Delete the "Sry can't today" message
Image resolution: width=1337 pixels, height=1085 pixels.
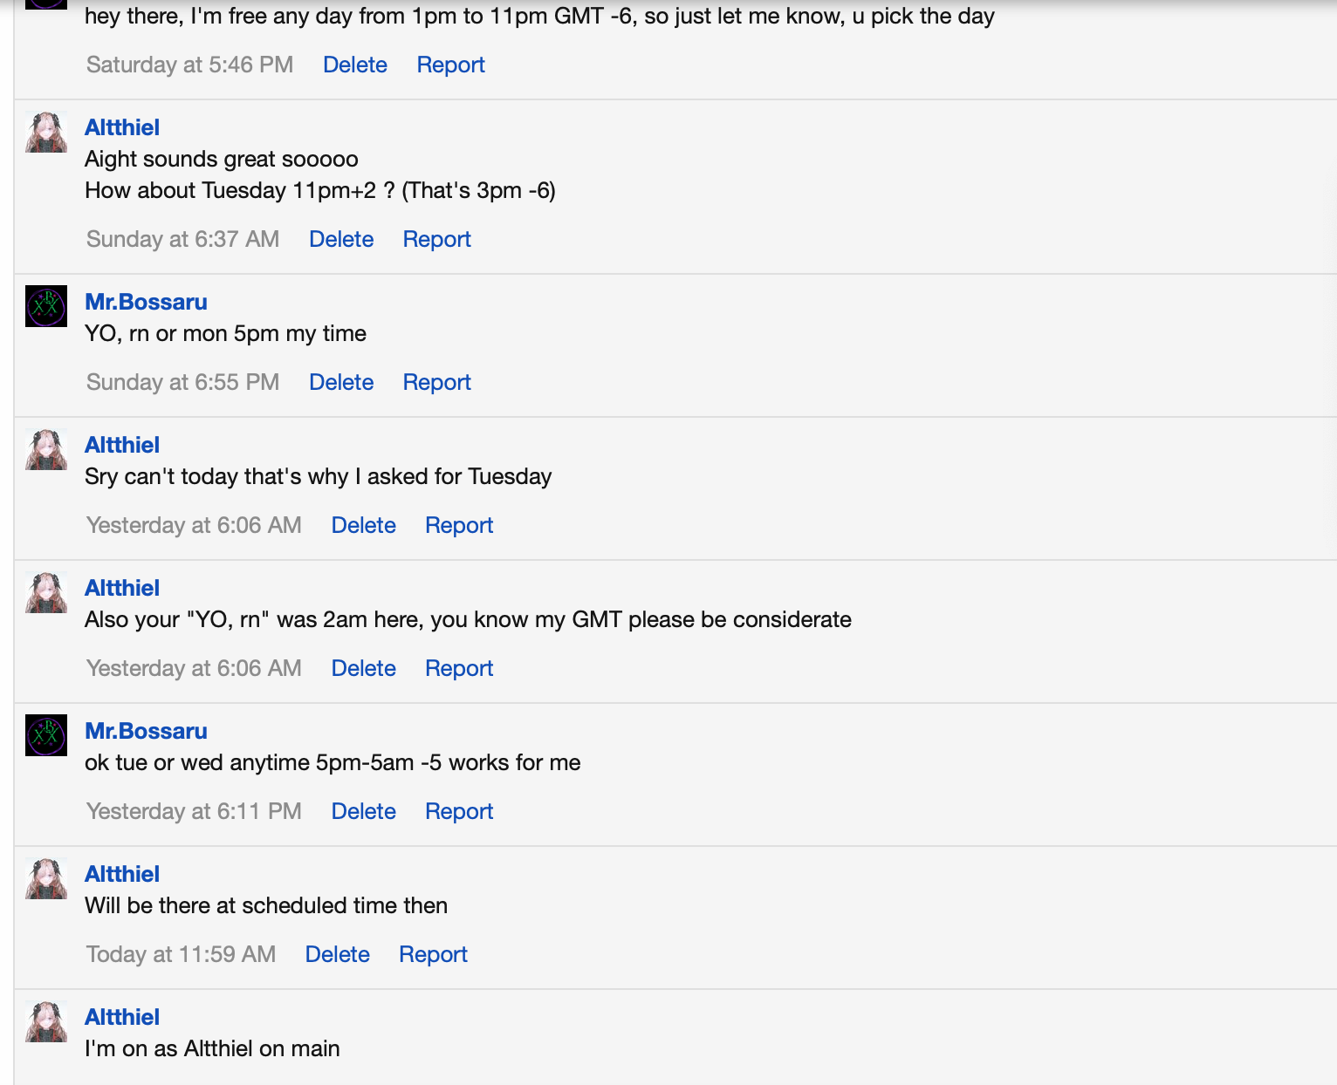(x=363, y=525)
